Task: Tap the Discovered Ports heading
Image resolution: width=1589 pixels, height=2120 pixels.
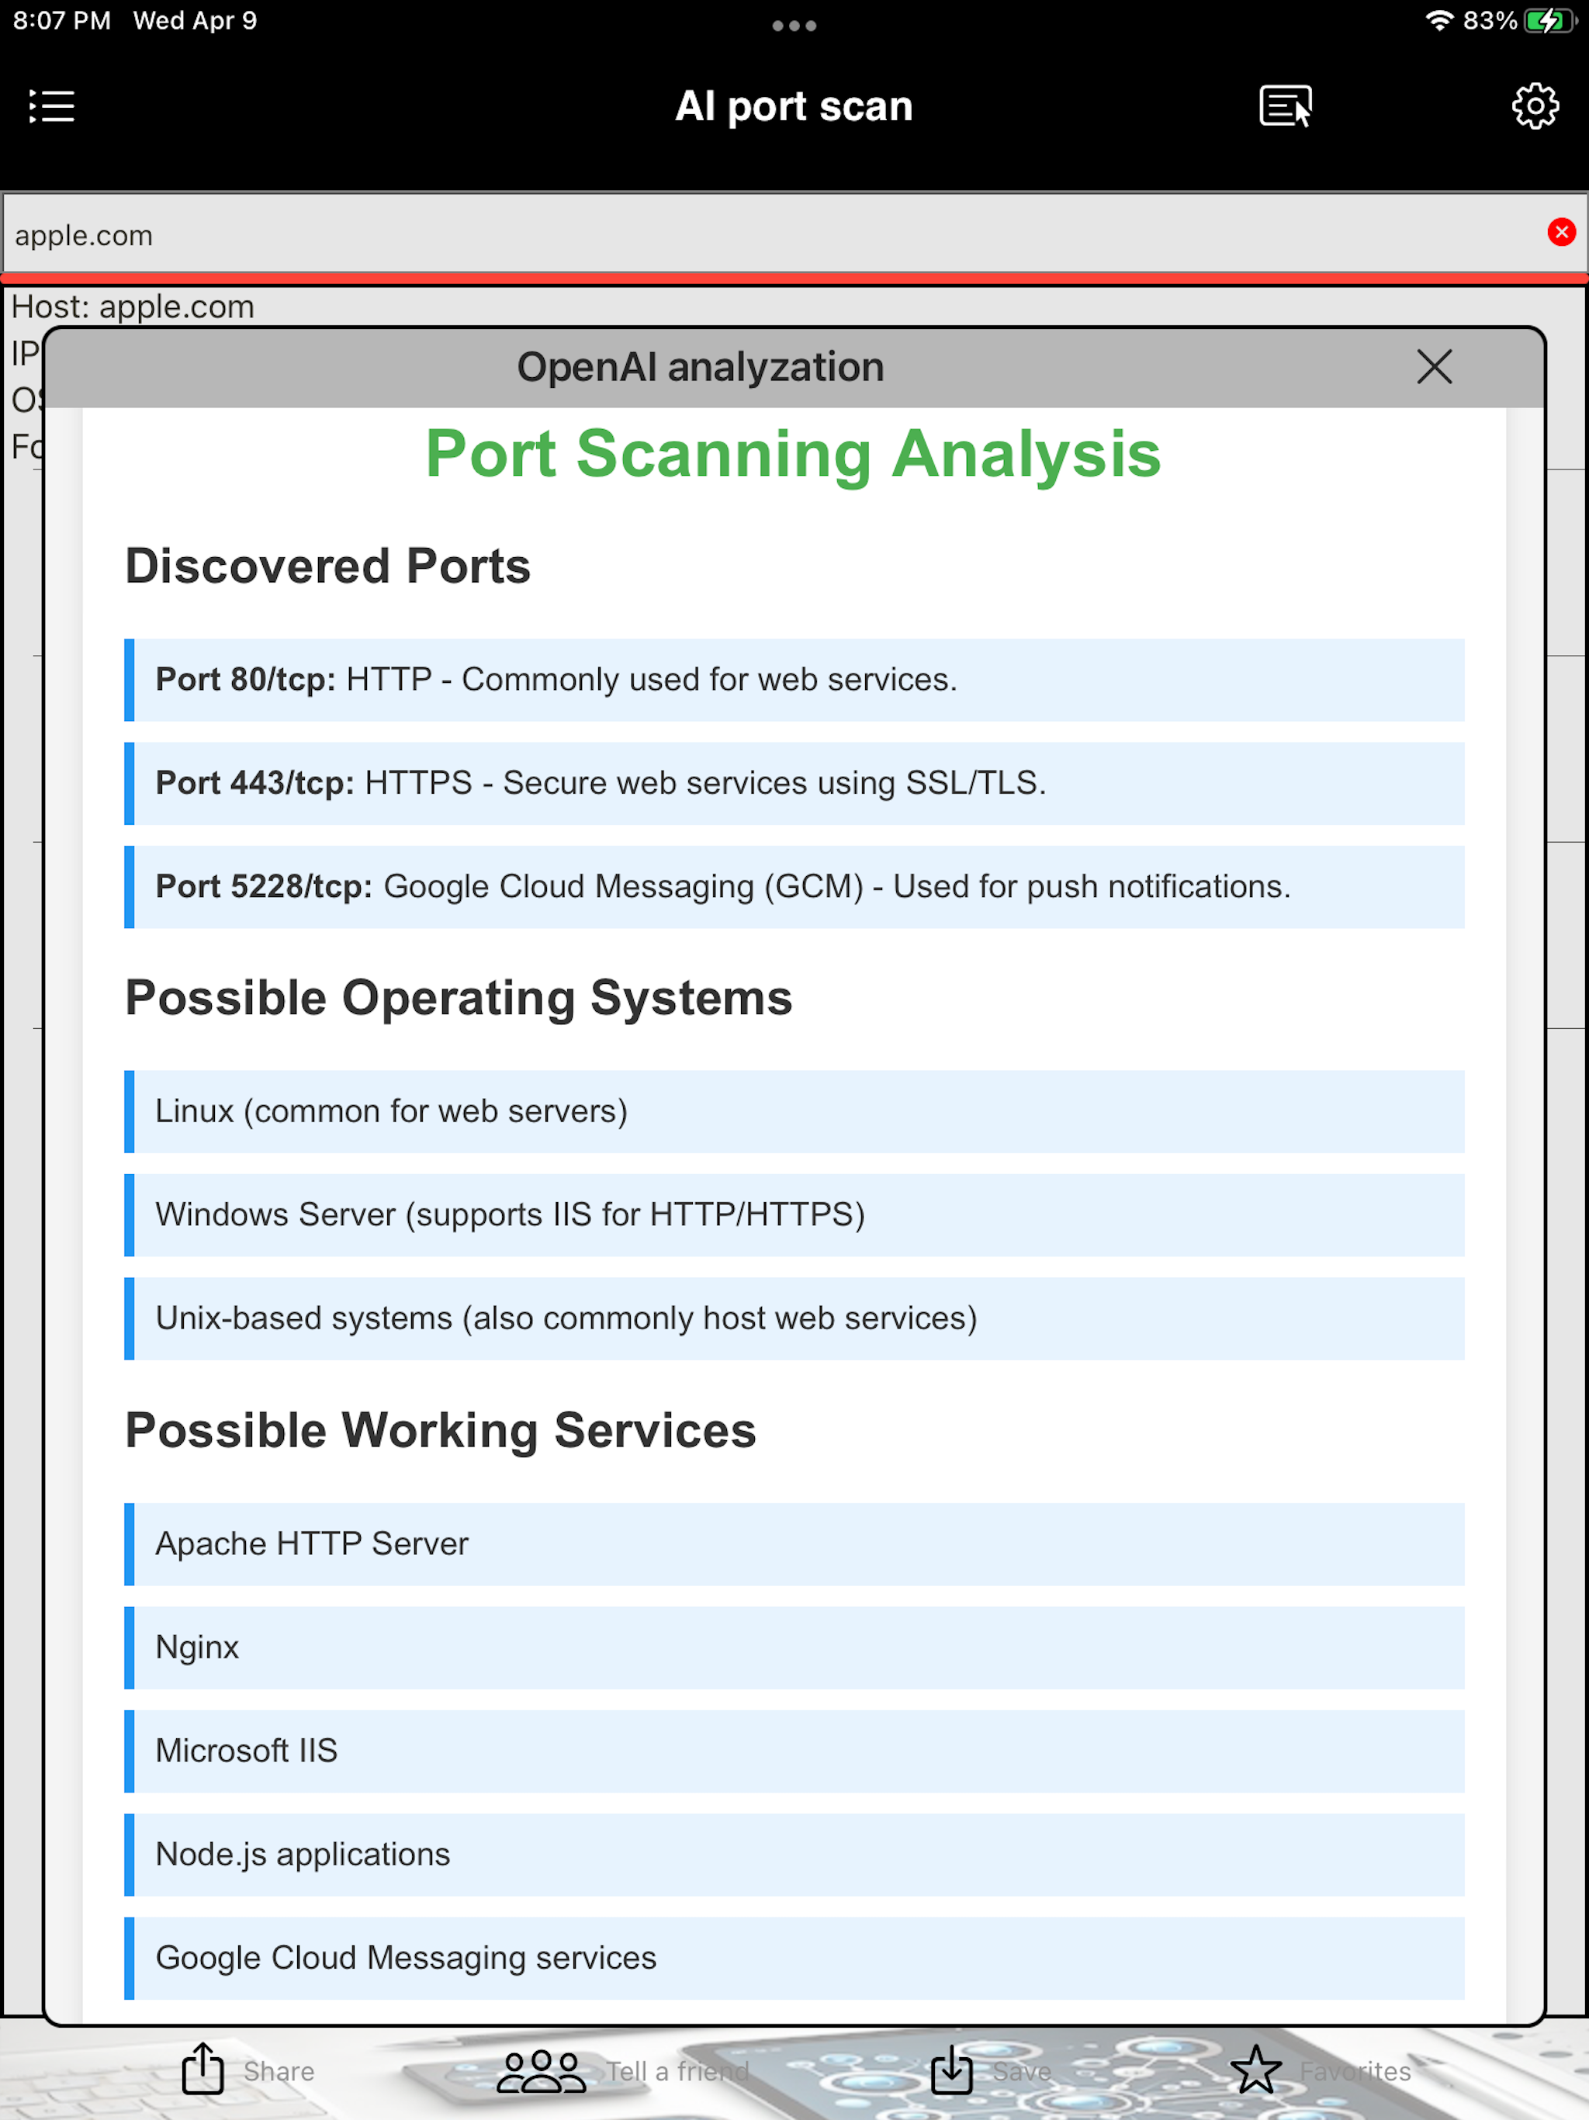Action: pyautogui.click(x=327, y=566)
